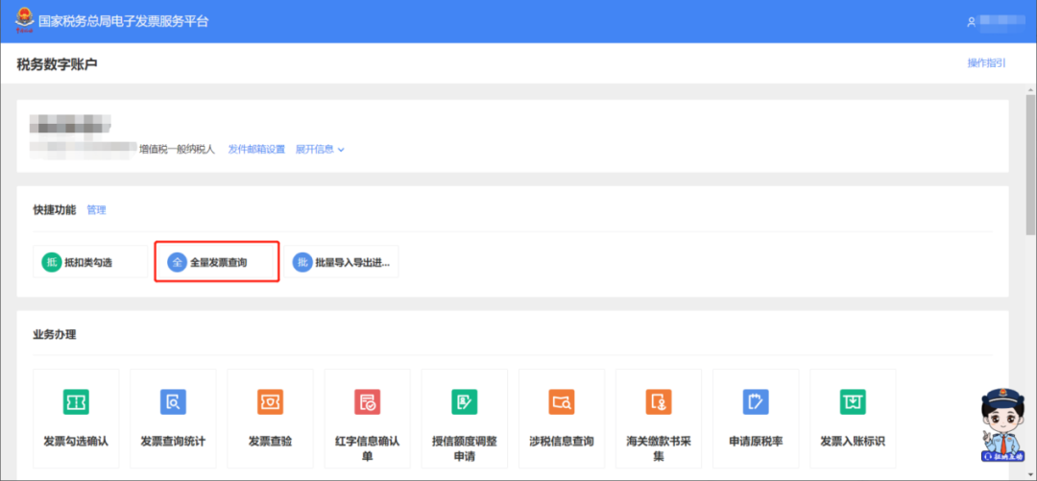Click the 批量导入导出 shortcut button
The width and height of the screenshot is (1037, 481).
tap(342, 262)
